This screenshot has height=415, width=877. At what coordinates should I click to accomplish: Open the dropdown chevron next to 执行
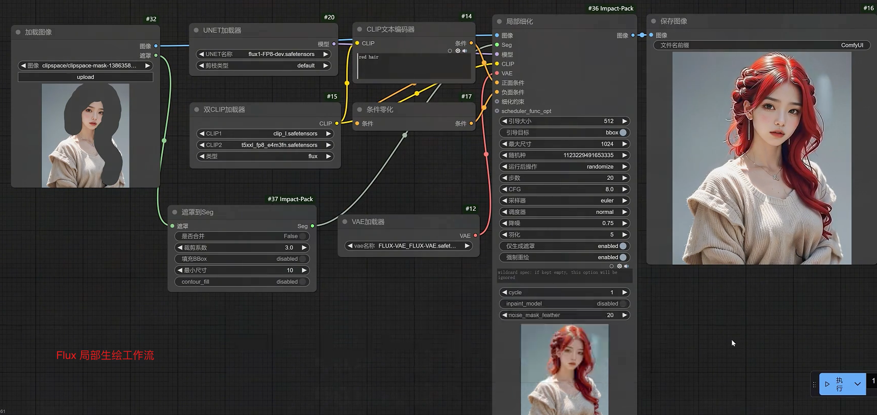coord(858,384)
